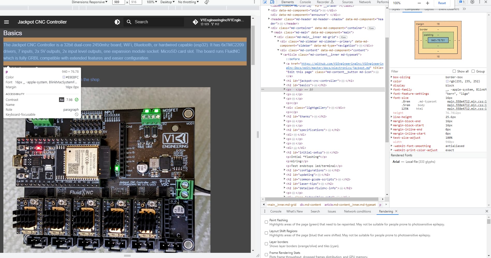Open actions menu beside selected p node

263,90
